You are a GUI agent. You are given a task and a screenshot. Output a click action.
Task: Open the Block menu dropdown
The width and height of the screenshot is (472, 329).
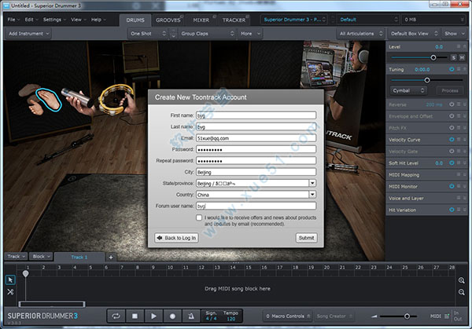point(41,256)
